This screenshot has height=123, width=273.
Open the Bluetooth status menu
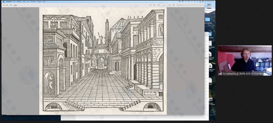[x=192, y=2]
